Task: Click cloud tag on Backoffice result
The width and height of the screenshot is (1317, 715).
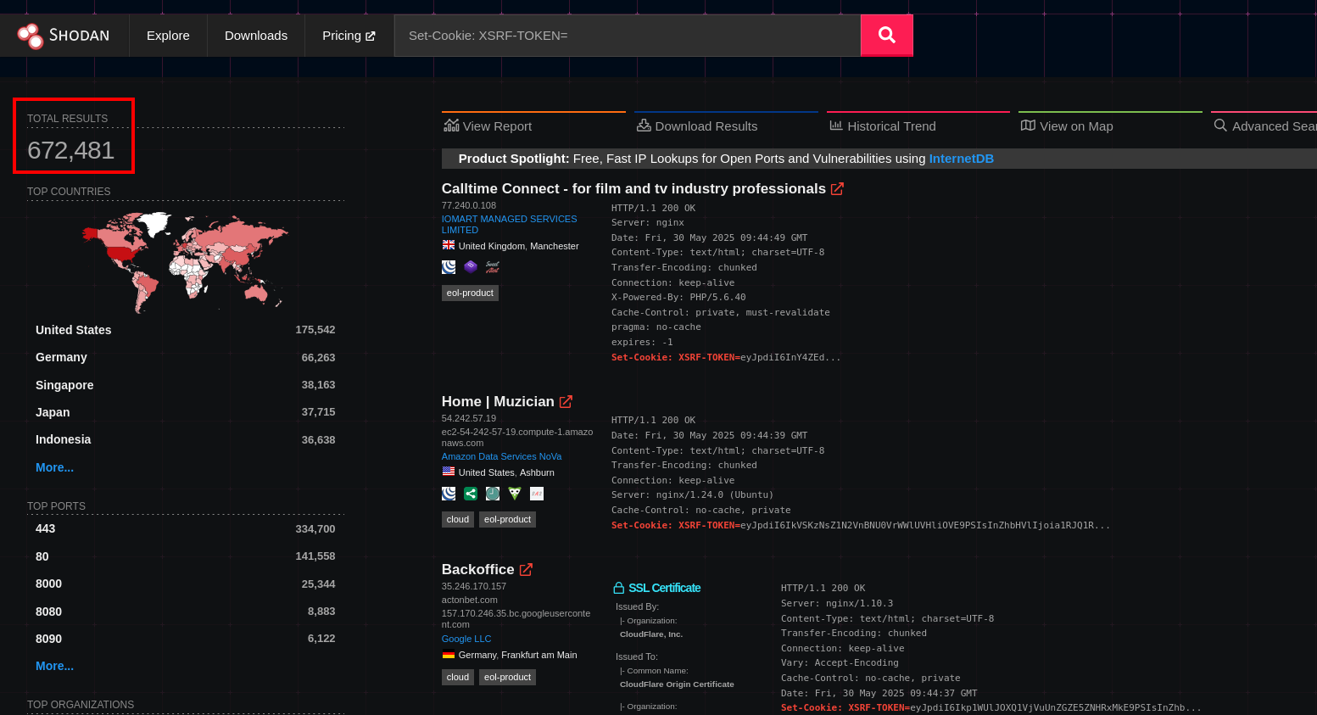Action: pos(458,677)
